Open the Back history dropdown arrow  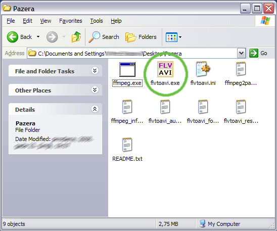tap(38, 37)
